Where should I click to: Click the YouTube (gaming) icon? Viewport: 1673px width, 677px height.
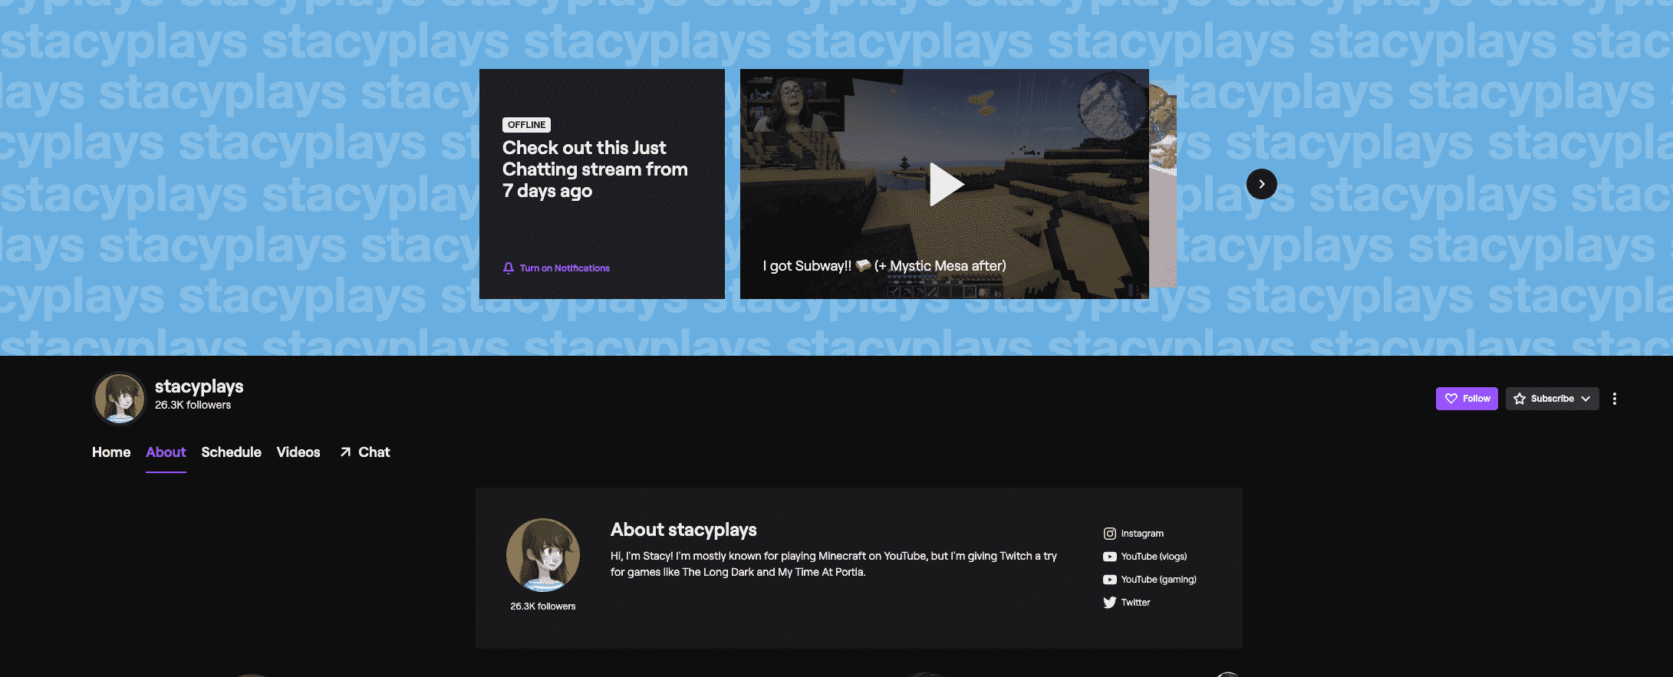[x=1109, y=580]
